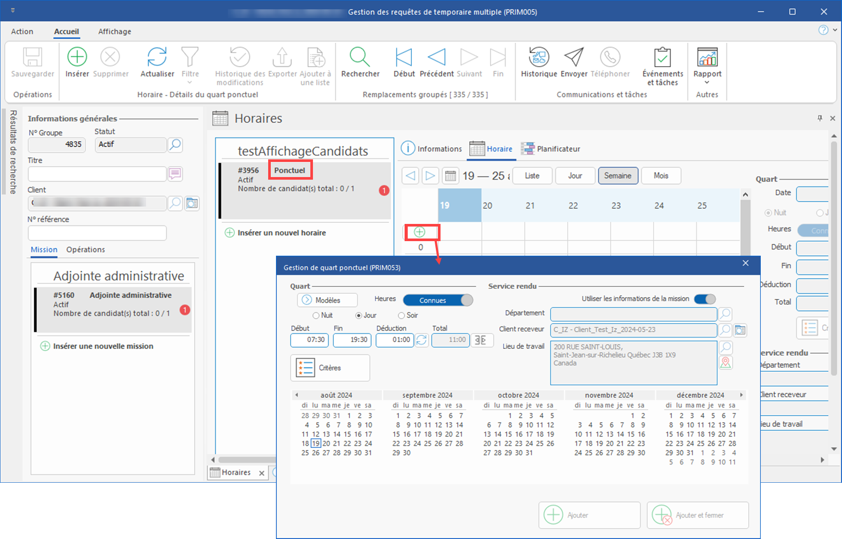842x539 pixels.
Task: Expand the Modèles templates button
Action: coord(327,300)
